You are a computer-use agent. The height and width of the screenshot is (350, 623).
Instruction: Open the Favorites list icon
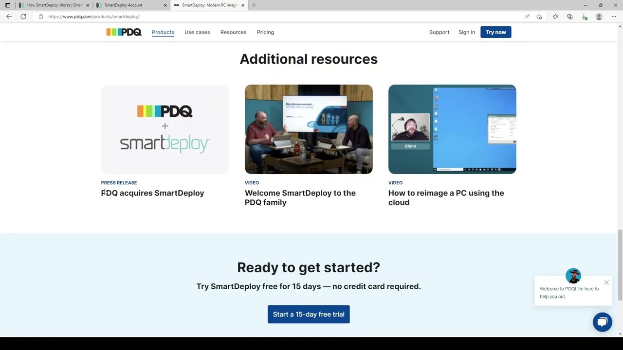(555, 17)
